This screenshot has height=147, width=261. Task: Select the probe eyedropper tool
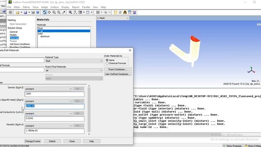[64, 12]
